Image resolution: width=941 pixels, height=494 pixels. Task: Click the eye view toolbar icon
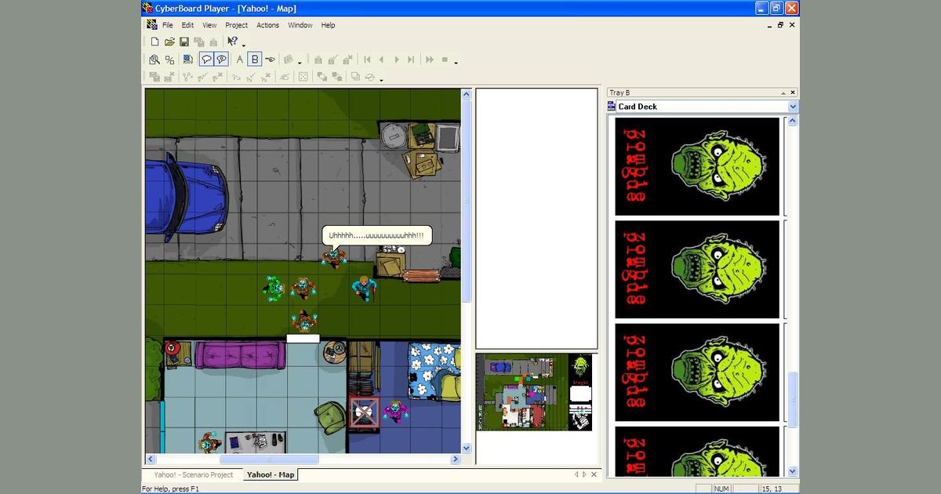[x=271, y=60]
